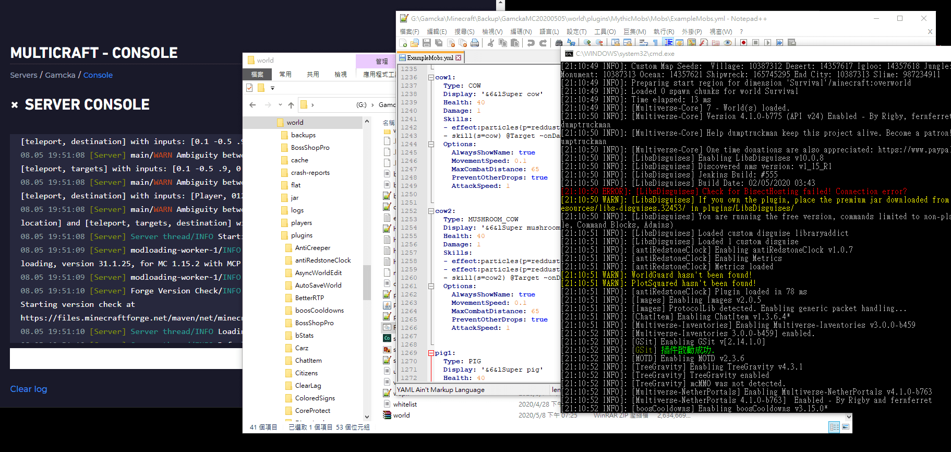Open the 巨集(M) menu in Notepad++
The width and height of the screenshot is (951, 452).
[635, 32]
